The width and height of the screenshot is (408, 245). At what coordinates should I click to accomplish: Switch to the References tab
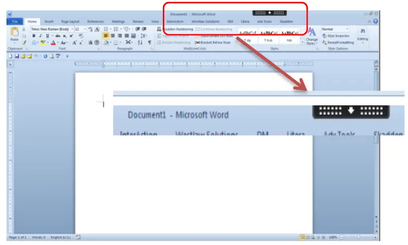95,21
